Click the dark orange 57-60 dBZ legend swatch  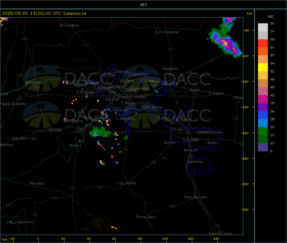pyautogui.click(x=263, y=51)
